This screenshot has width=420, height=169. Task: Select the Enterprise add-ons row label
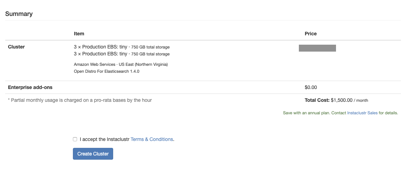pyautogui.click(x=30, y=87)
